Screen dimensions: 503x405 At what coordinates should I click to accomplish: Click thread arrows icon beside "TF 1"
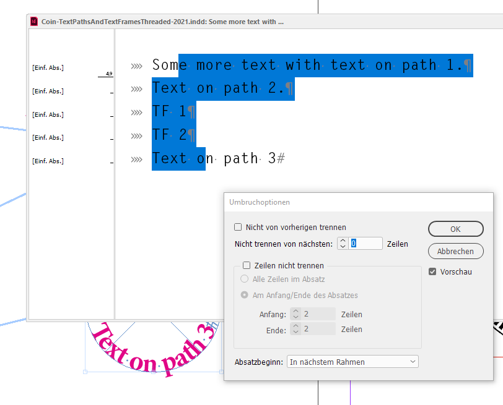tap(136, 111)
